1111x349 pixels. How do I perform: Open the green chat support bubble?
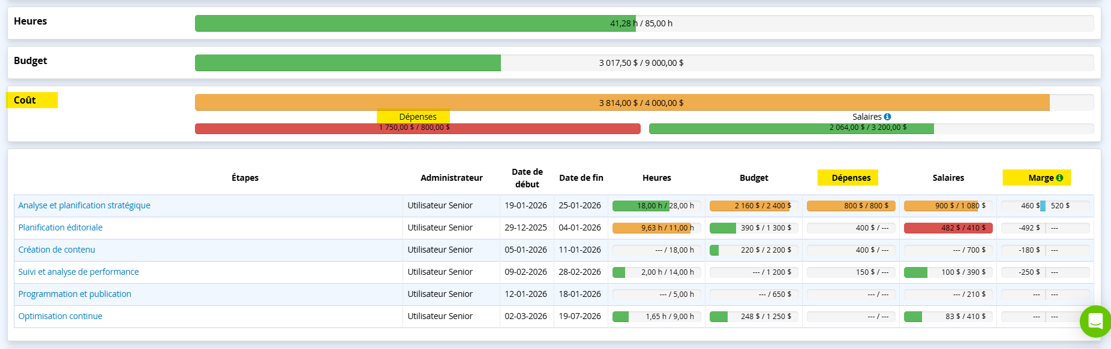pos(1095,321)
